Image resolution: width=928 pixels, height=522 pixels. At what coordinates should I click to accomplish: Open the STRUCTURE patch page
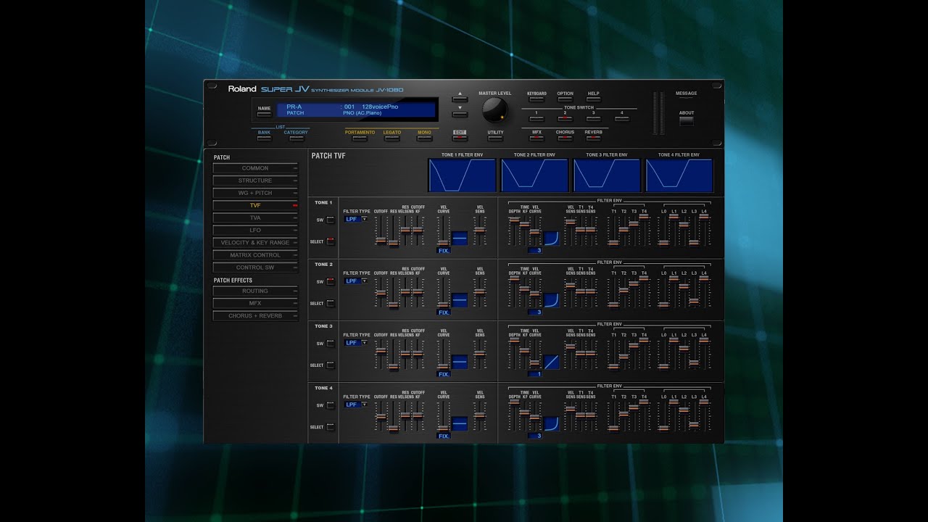click(x=255, y=181)
